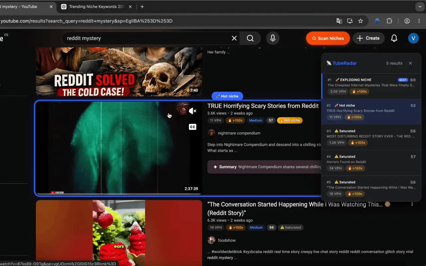The height and width of the screenshot is (266, 426).
Task: Open the Chrome profile icon
Action: coord(407,21)
